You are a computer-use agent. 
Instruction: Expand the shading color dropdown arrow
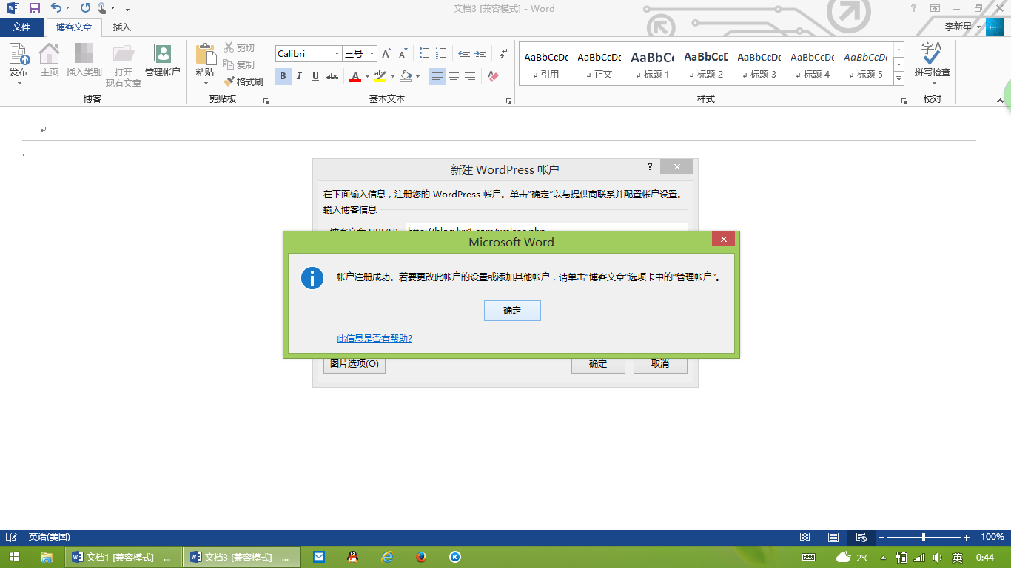click(x=417, y=76)
